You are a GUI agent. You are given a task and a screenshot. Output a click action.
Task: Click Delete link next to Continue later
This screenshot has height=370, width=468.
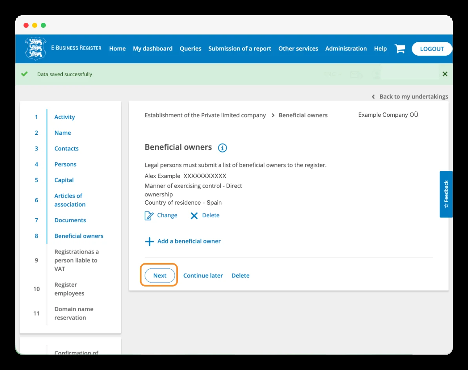tap(240, 276)
